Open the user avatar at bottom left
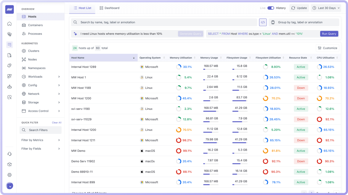 [x=9, y=186]
